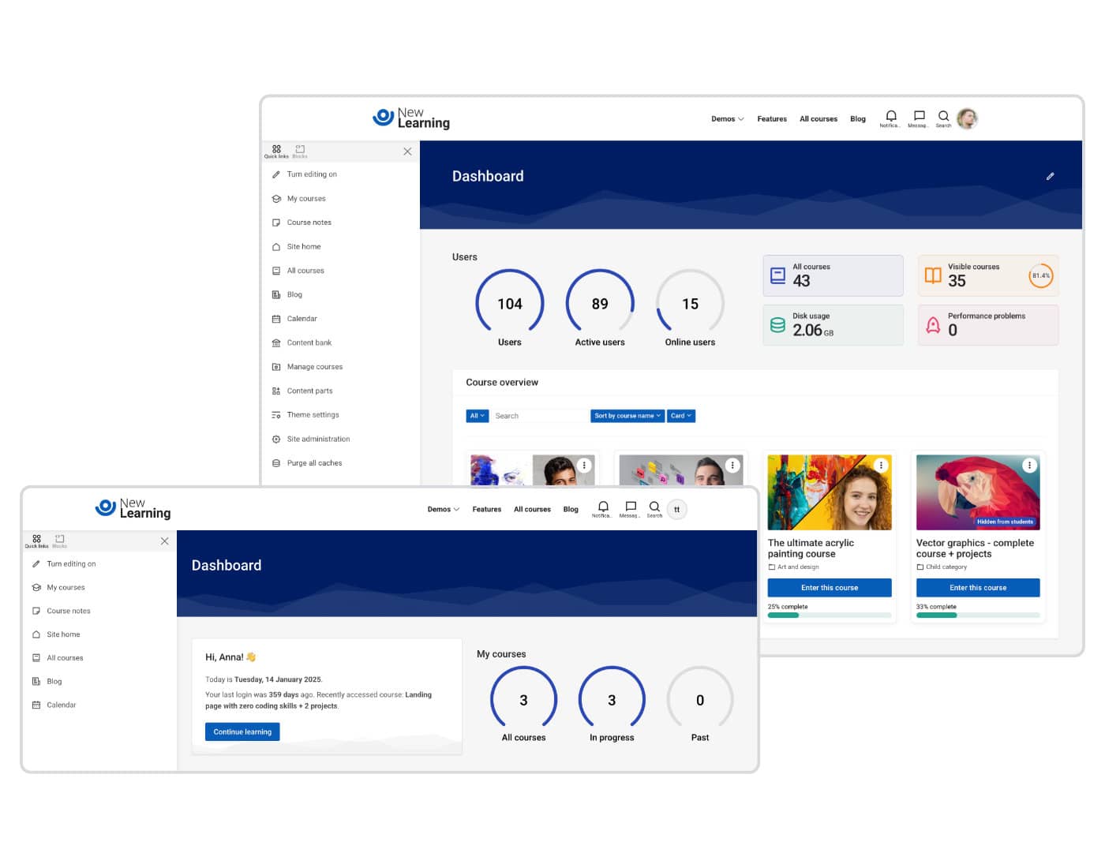Screen dimensions: 1105x868
Task: Toggle 'Turn editing on' above Purge all caches
Action: [x=312, y=174]
